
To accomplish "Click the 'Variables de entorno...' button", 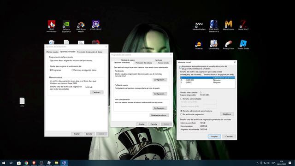I will click(159, 115).
